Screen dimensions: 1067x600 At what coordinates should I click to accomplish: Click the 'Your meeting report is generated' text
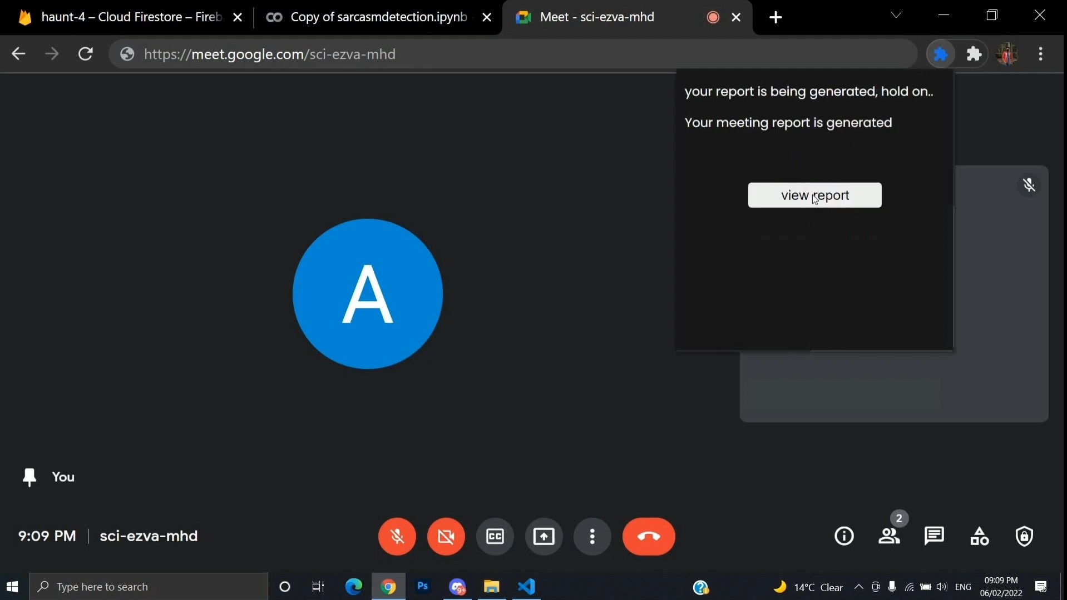click(x=788, y=123)
